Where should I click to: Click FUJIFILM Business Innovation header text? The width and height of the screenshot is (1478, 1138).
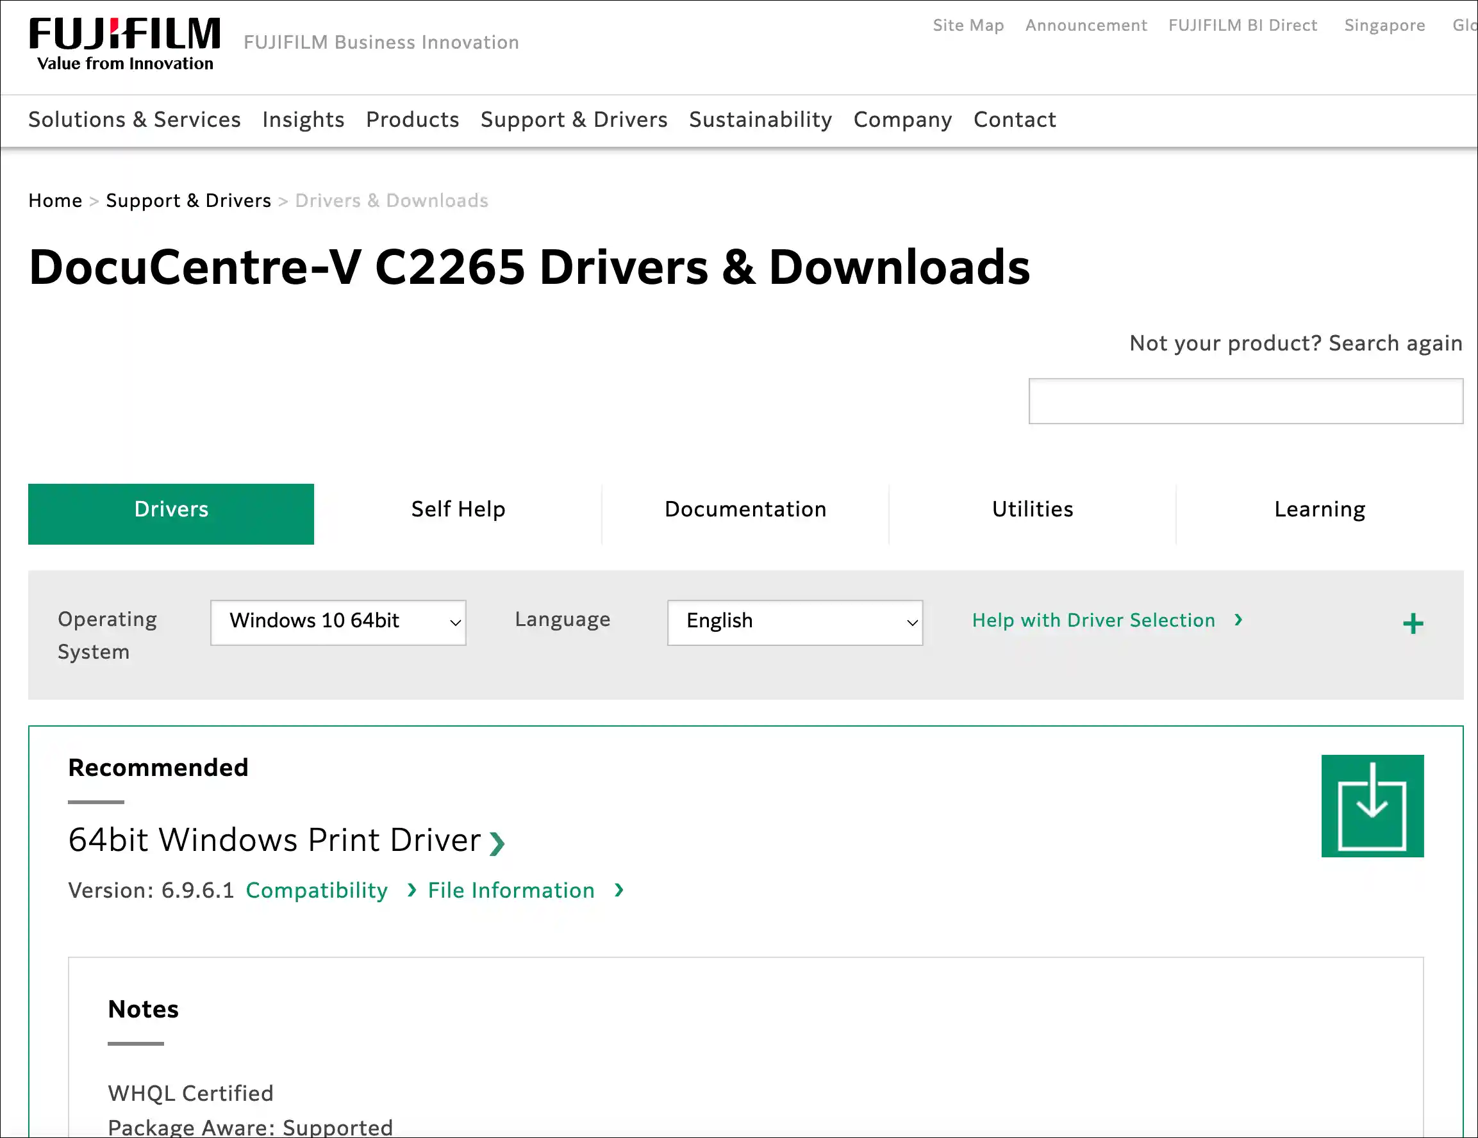pos(381,42)
